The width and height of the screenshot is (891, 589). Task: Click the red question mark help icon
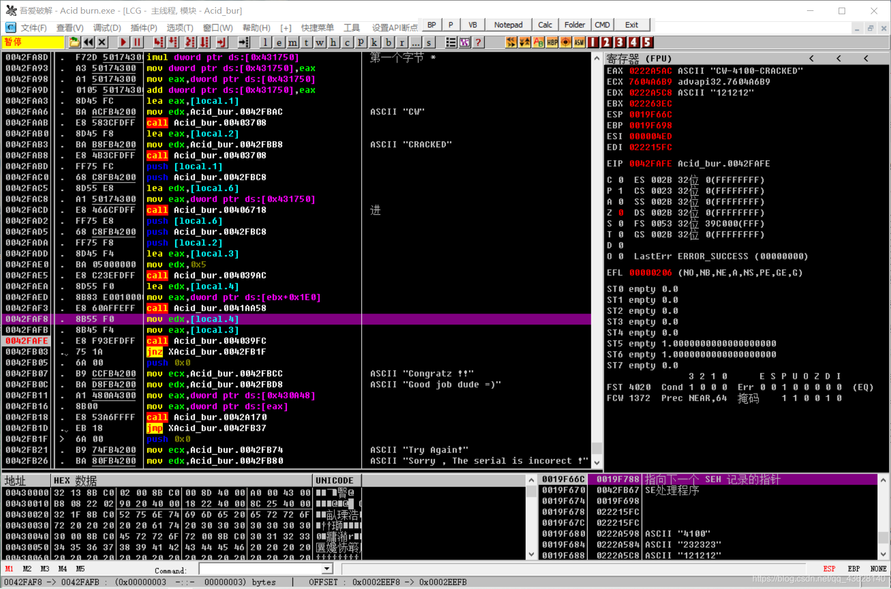point(478,42)
